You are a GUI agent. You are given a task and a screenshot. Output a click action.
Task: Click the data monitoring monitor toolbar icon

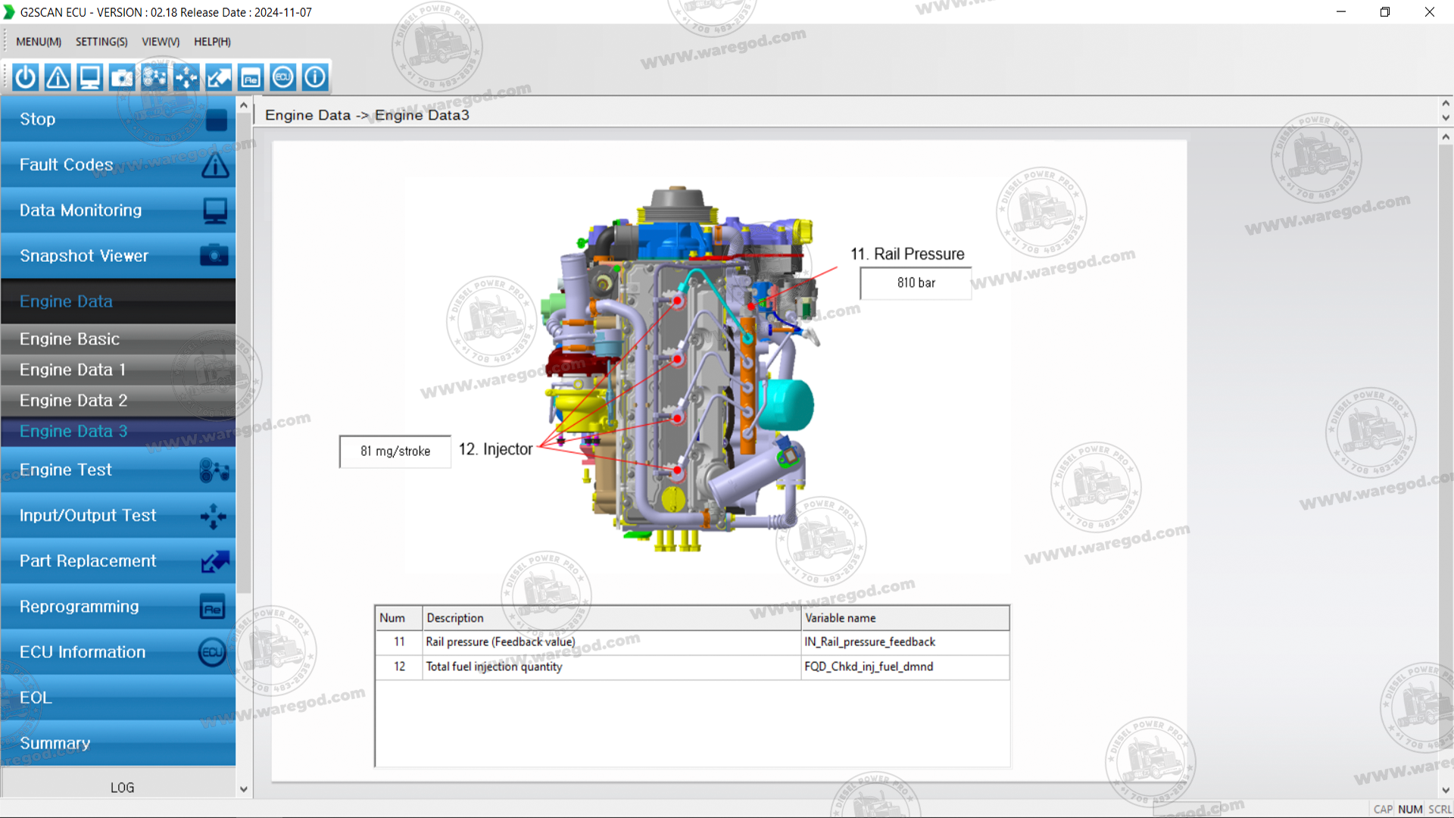click(89, 77)
